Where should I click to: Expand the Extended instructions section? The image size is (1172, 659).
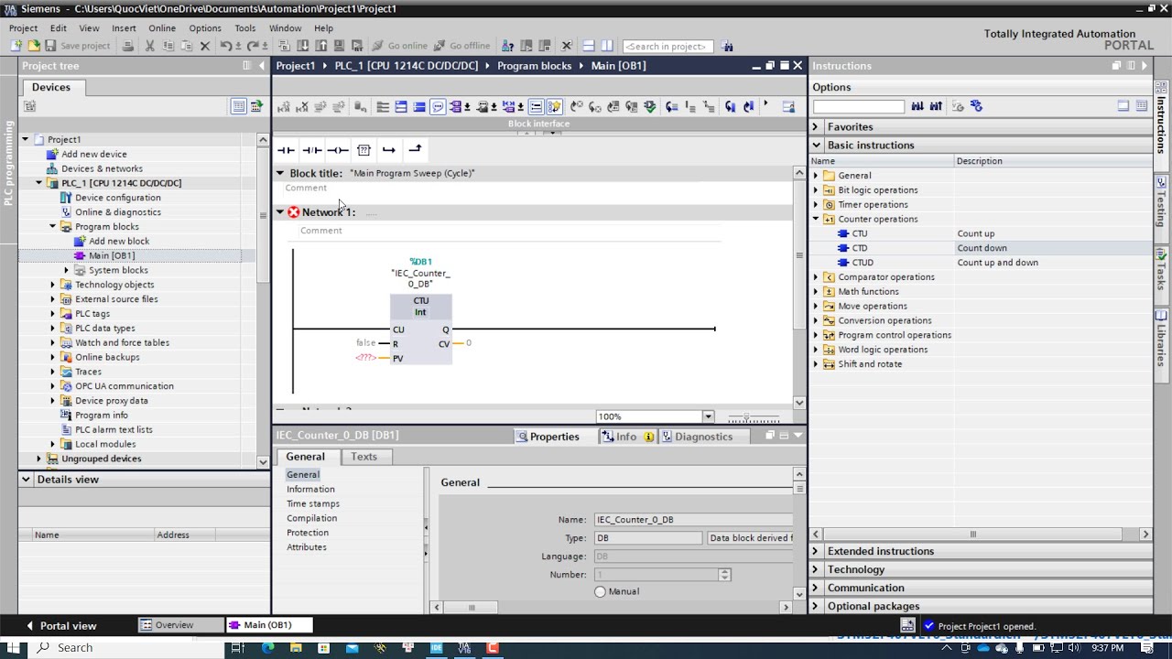[815, 551]
